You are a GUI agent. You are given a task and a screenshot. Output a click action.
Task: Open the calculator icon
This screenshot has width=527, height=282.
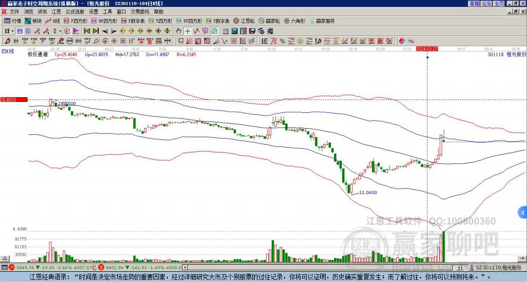[x=234, y=31]
